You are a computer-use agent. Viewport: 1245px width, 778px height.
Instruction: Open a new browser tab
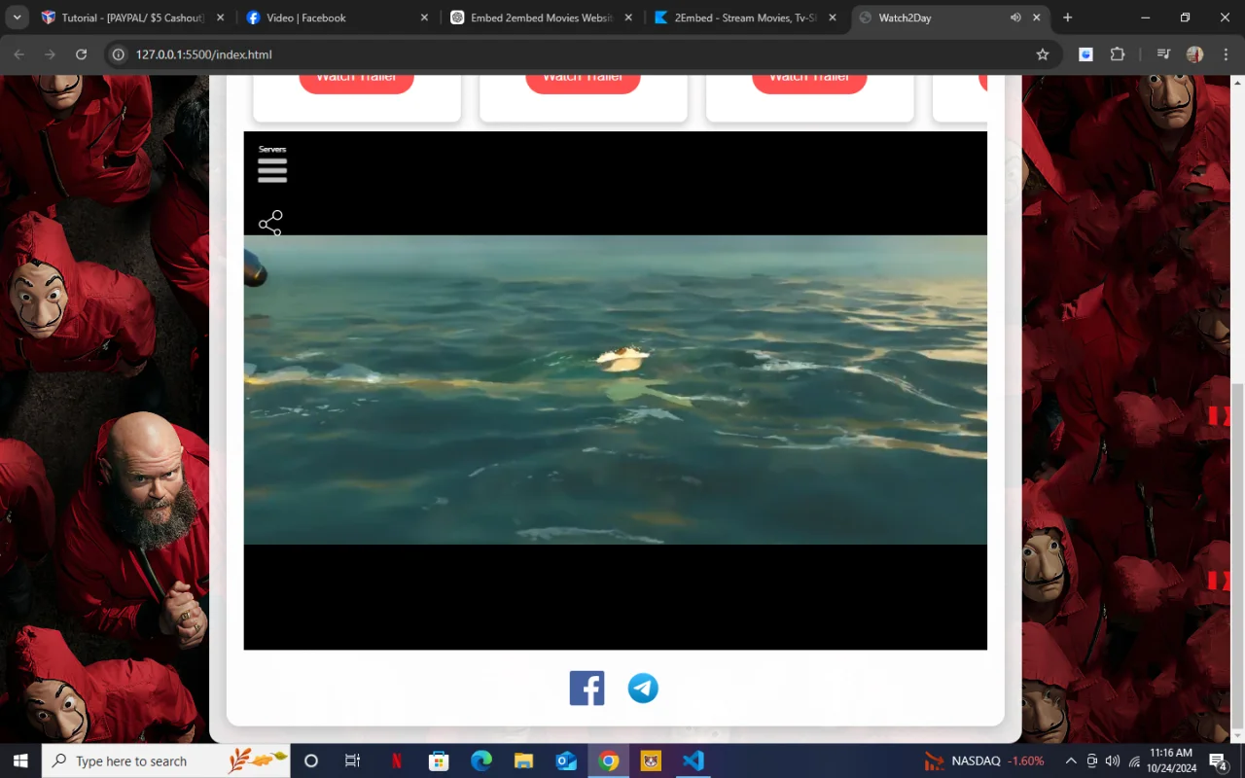coord(1068,18)
